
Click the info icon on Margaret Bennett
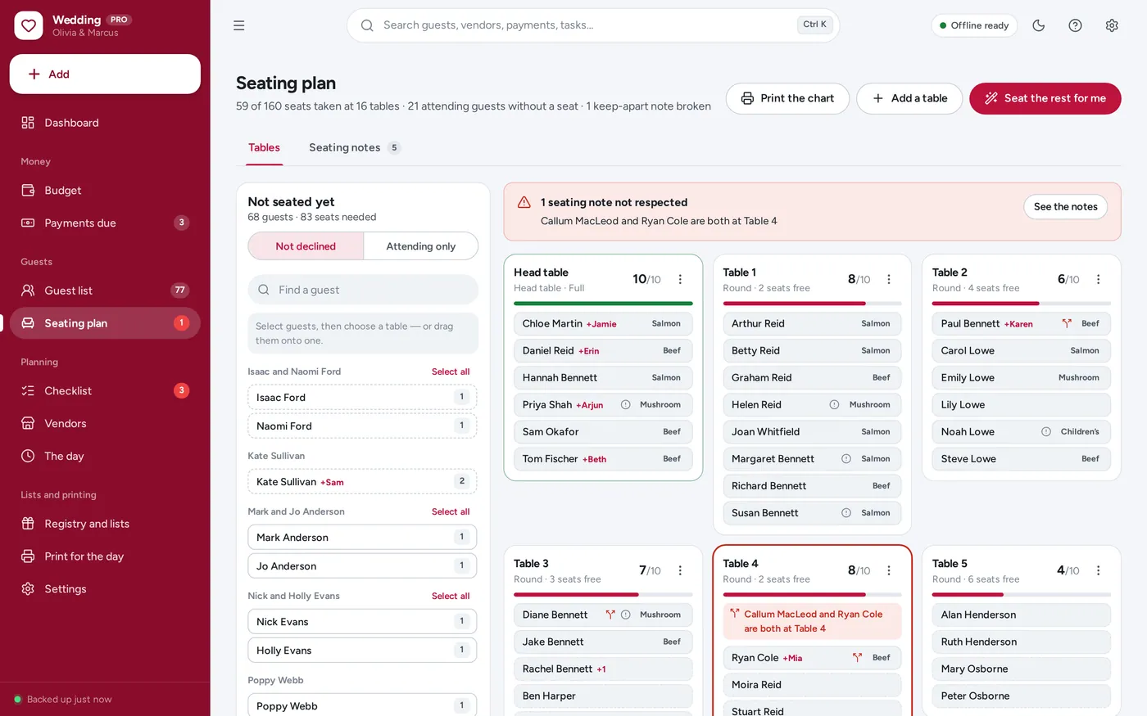[x=846, y=458]
